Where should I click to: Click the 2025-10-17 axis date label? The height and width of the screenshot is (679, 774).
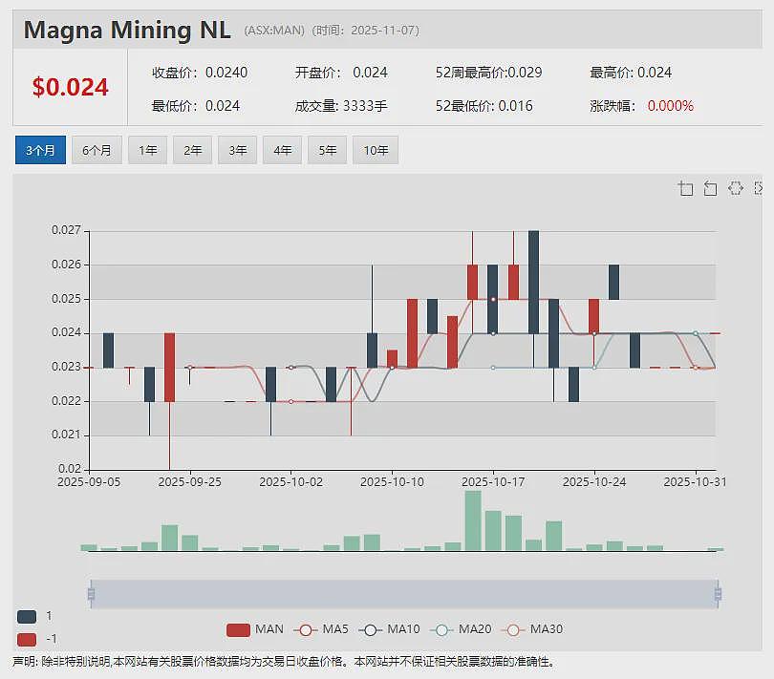pos(493,482)
